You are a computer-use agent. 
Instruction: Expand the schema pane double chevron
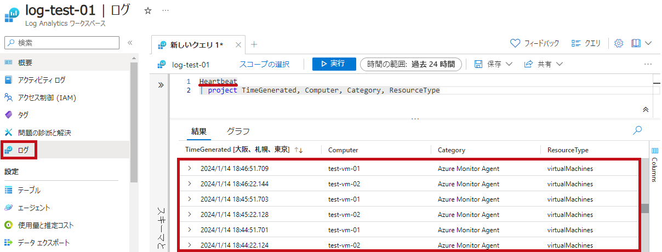[x=161, y=85]
